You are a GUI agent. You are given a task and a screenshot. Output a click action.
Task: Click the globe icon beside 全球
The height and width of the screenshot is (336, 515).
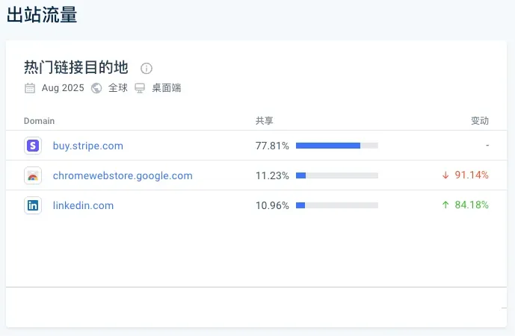click(96, 88)
